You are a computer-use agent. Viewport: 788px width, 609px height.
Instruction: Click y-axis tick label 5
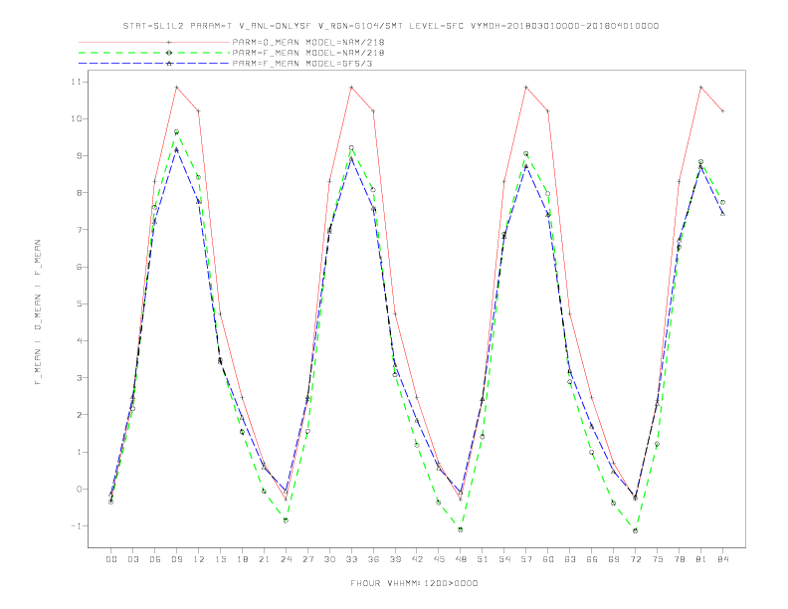coord(81,304)
